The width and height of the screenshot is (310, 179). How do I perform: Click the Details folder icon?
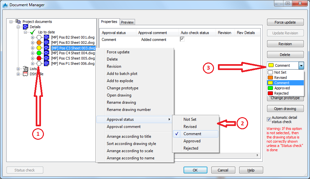25,27
